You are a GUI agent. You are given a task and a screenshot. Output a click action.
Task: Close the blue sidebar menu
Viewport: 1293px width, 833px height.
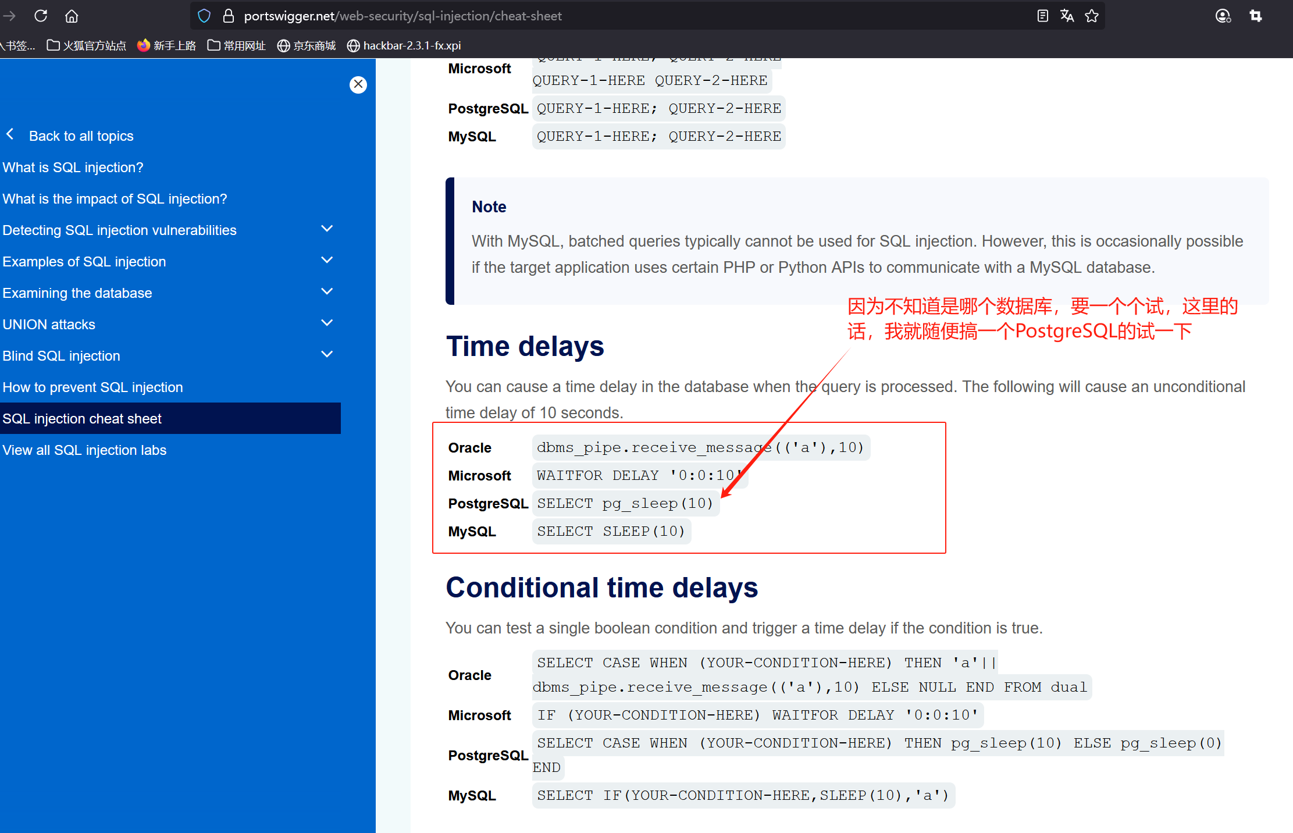click(x=358, y=84)
